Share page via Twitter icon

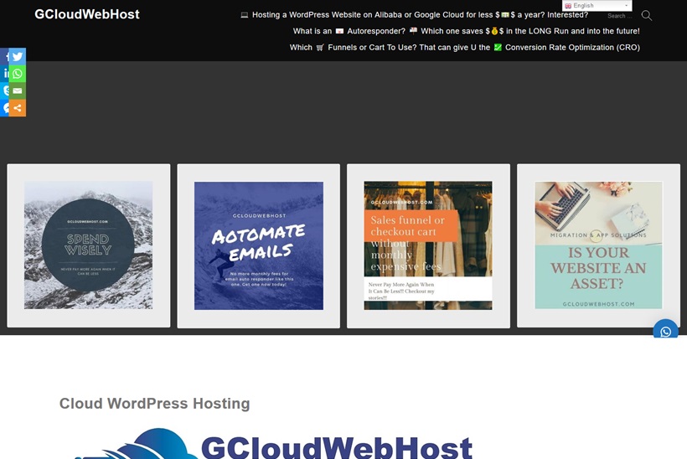[x=18, y=57]
